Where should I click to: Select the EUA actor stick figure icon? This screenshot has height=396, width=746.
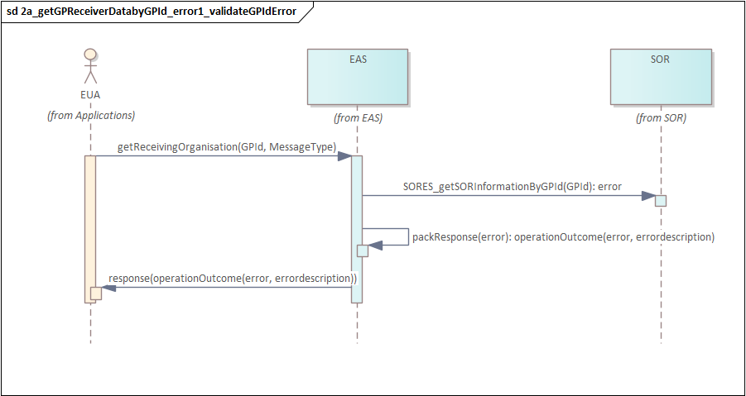pyautogui.click(x=90, y=66)
